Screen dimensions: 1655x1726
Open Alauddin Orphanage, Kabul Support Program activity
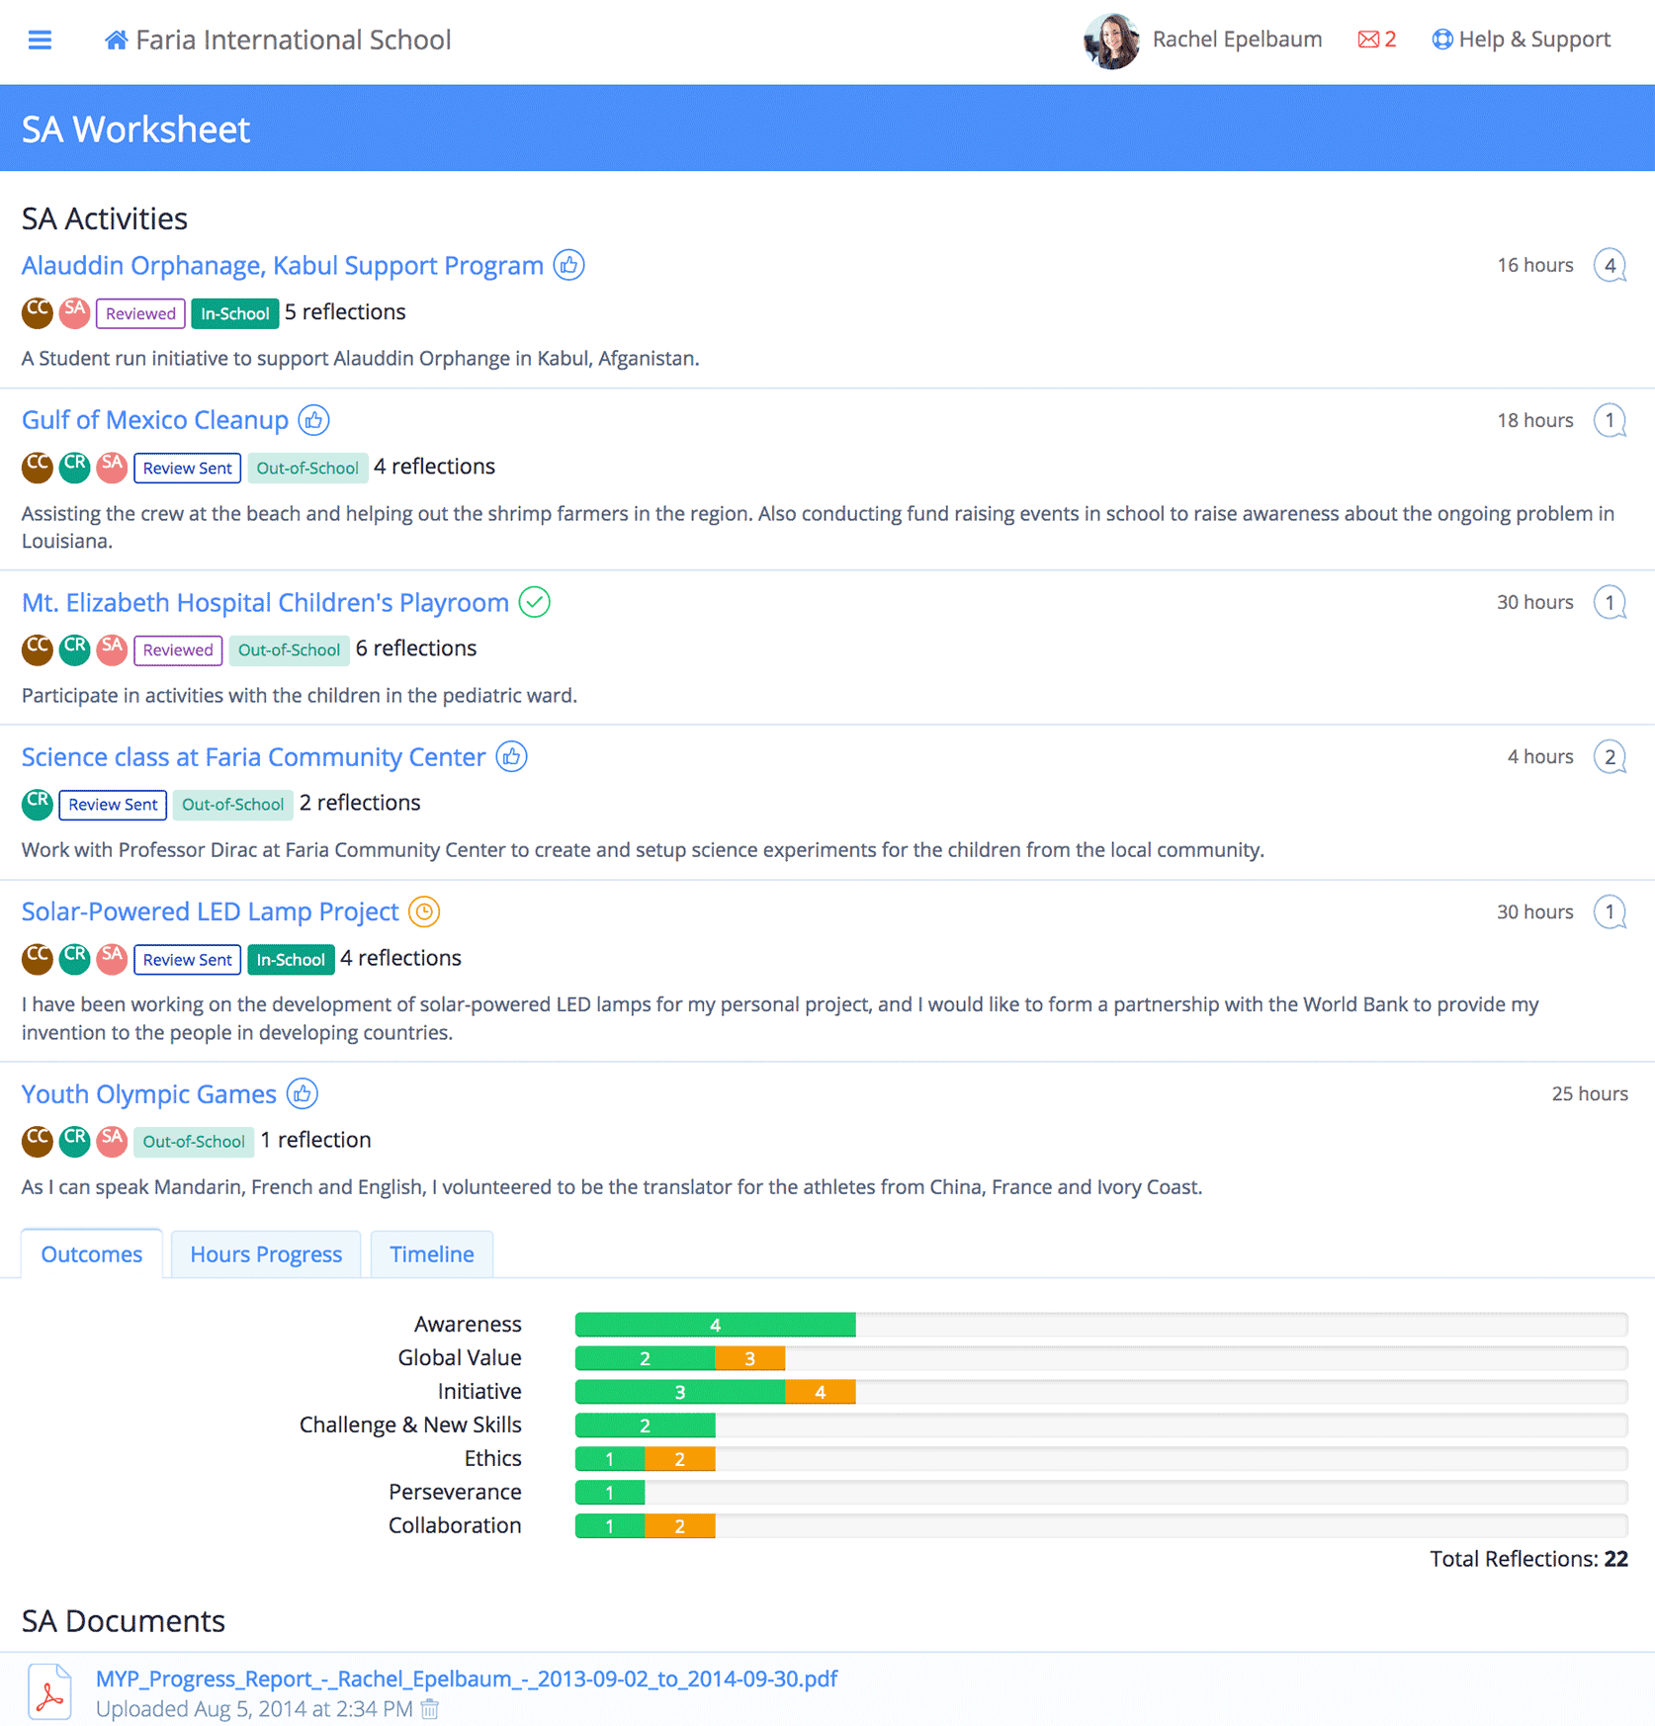pyautogui.click(x=283, y=265)
